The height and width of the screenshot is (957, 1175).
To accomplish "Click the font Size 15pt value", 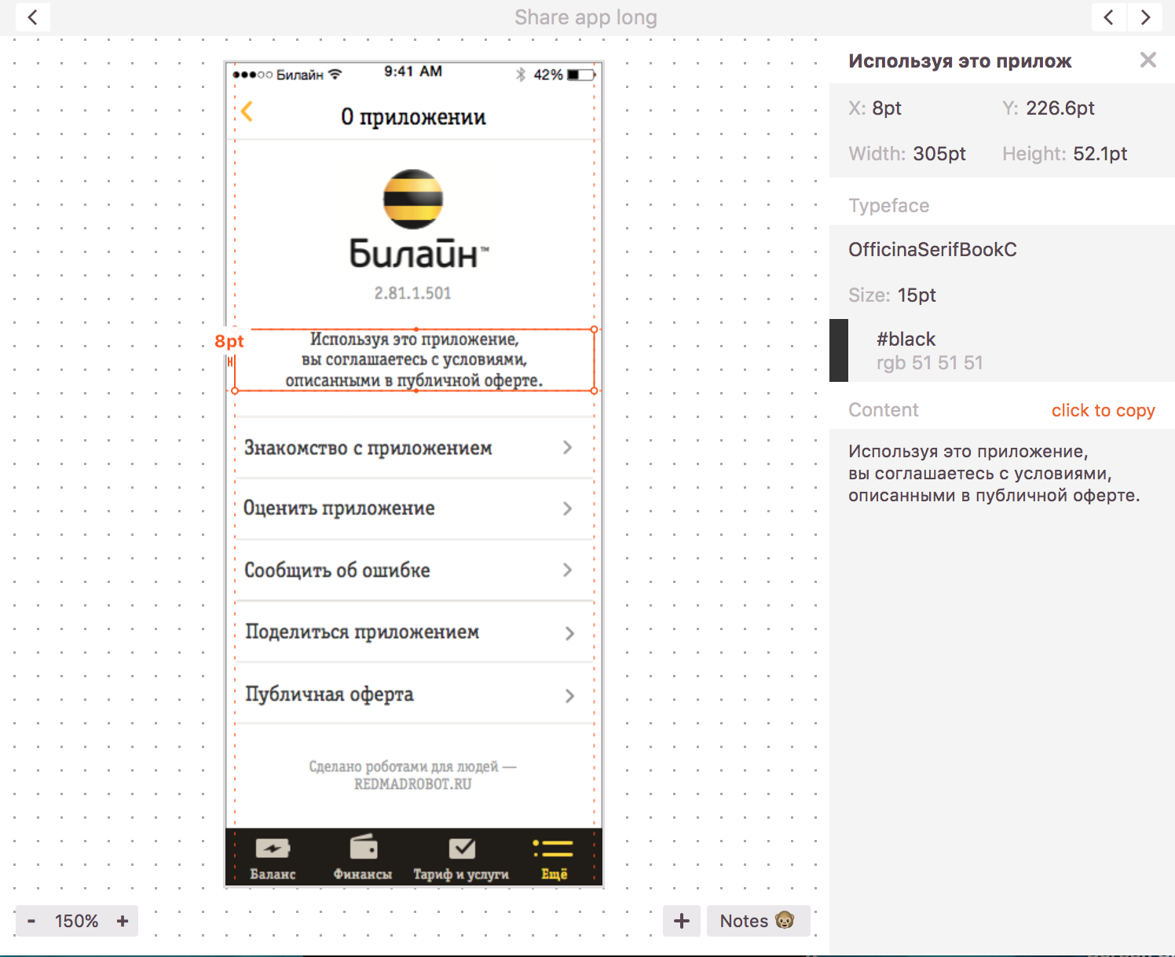I will [x=917, y=295].
